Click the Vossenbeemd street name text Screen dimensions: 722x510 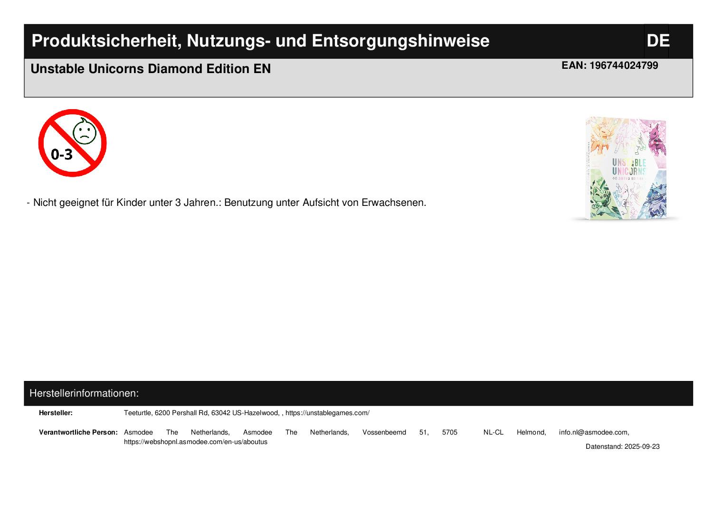[384, 432]
